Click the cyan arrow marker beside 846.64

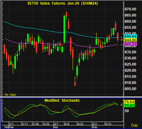pyautogui.click(x=121, y=38)
